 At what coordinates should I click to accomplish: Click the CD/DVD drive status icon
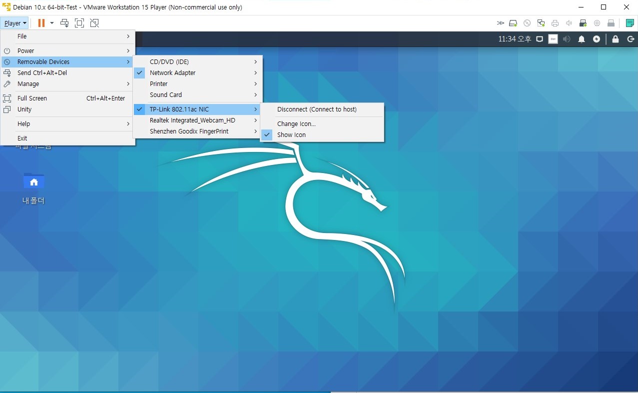(527, 23)
